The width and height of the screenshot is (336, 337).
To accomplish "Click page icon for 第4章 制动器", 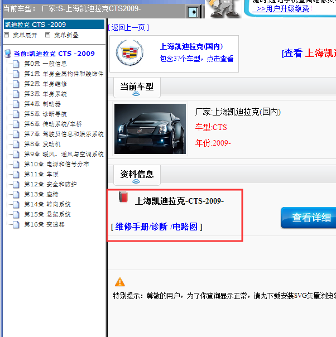I will point(16,104).
